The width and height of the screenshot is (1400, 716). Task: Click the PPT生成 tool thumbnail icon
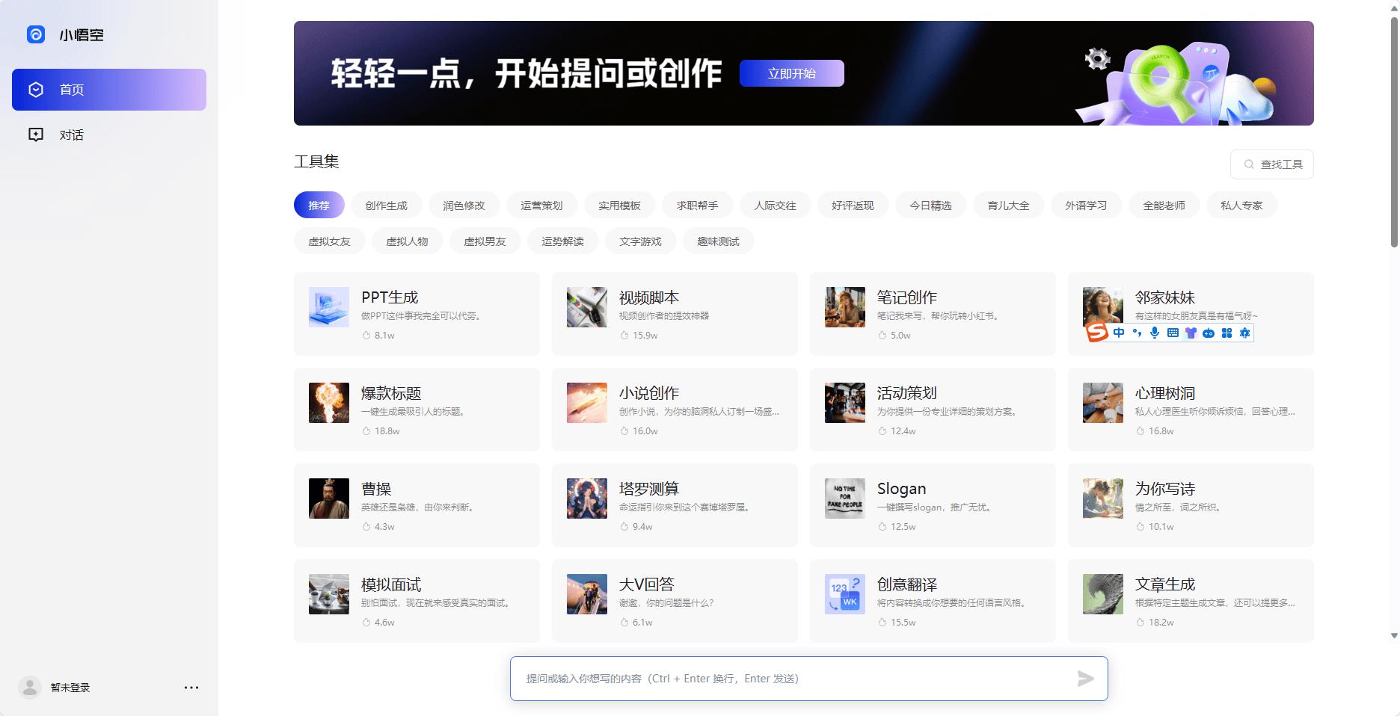pyautogui.click(x=329, y=307)
